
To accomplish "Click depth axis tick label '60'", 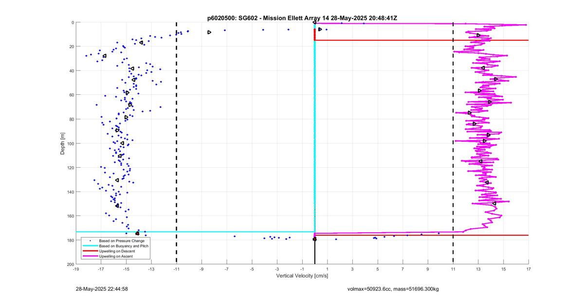I will 71,95.
